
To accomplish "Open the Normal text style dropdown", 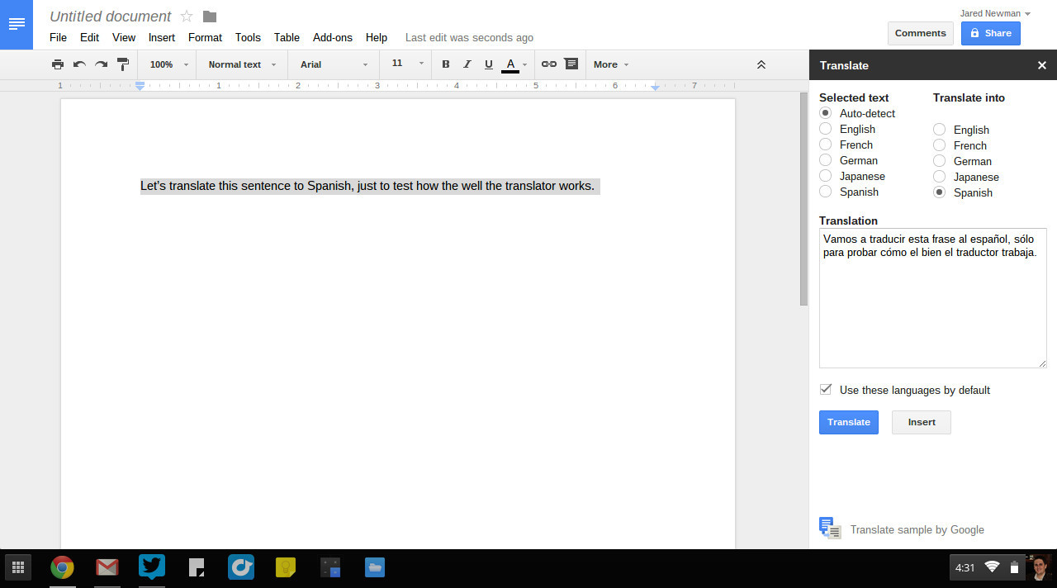I will tap(242, 64).
